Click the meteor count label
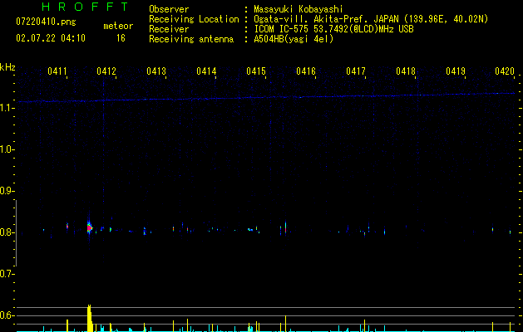 coord(118,26)
